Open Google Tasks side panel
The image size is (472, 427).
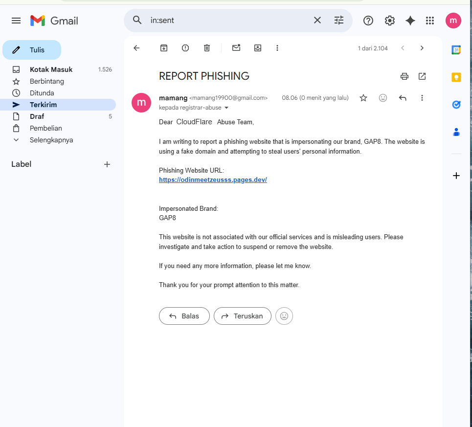tap(456, 105)
